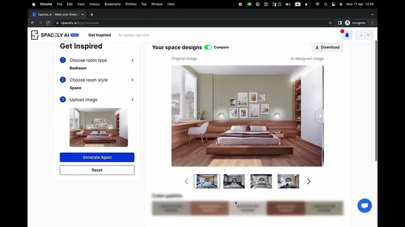Viewport: 405px width, 227px height.
Task: Click the Generate Again button
Action: point(97,157)
